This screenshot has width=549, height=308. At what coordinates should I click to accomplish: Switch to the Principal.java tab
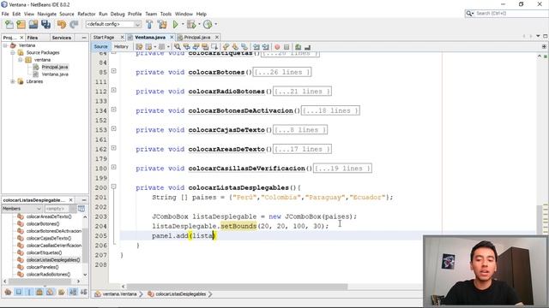(197, 37)
